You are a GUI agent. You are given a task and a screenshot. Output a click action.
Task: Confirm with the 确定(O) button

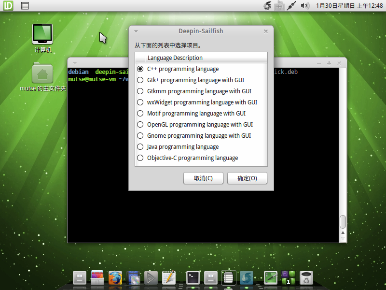pos(247,178)
